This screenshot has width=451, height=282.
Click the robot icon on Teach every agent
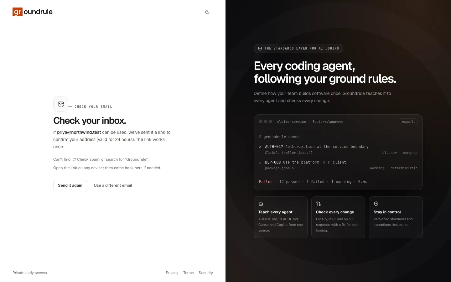point(261,204)
